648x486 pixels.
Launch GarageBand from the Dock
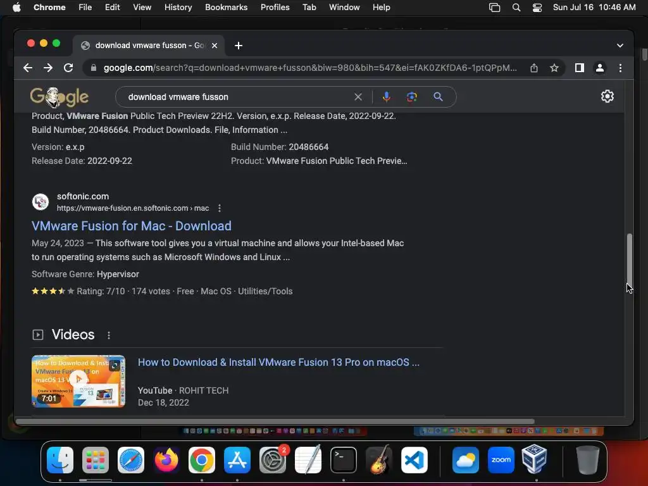pos(379,459)
